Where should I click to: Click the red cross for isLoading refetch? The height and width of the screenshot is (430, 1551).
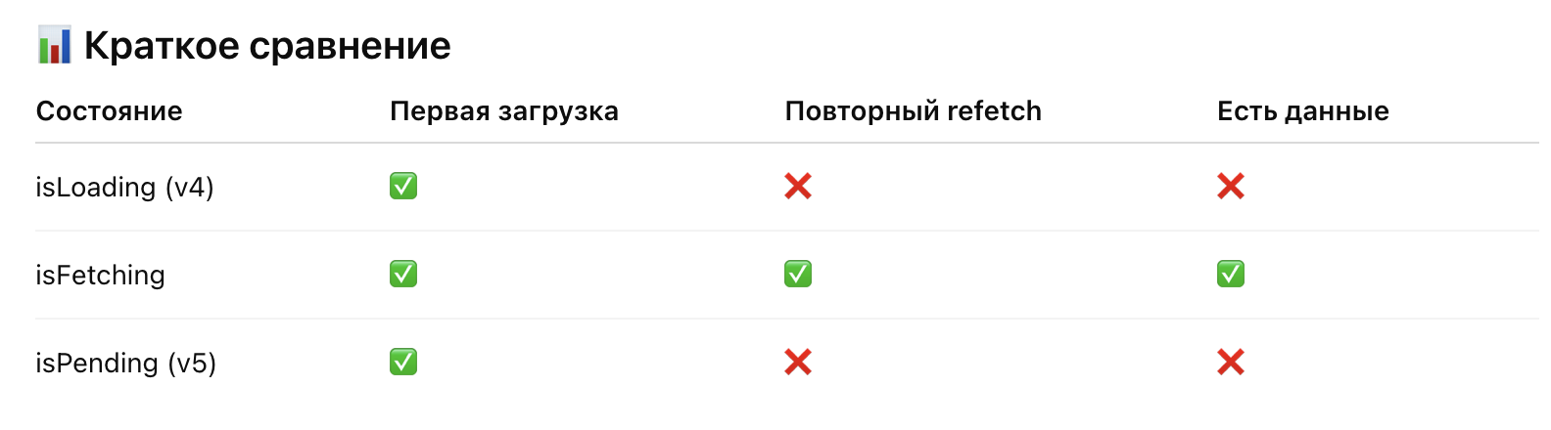798,186
